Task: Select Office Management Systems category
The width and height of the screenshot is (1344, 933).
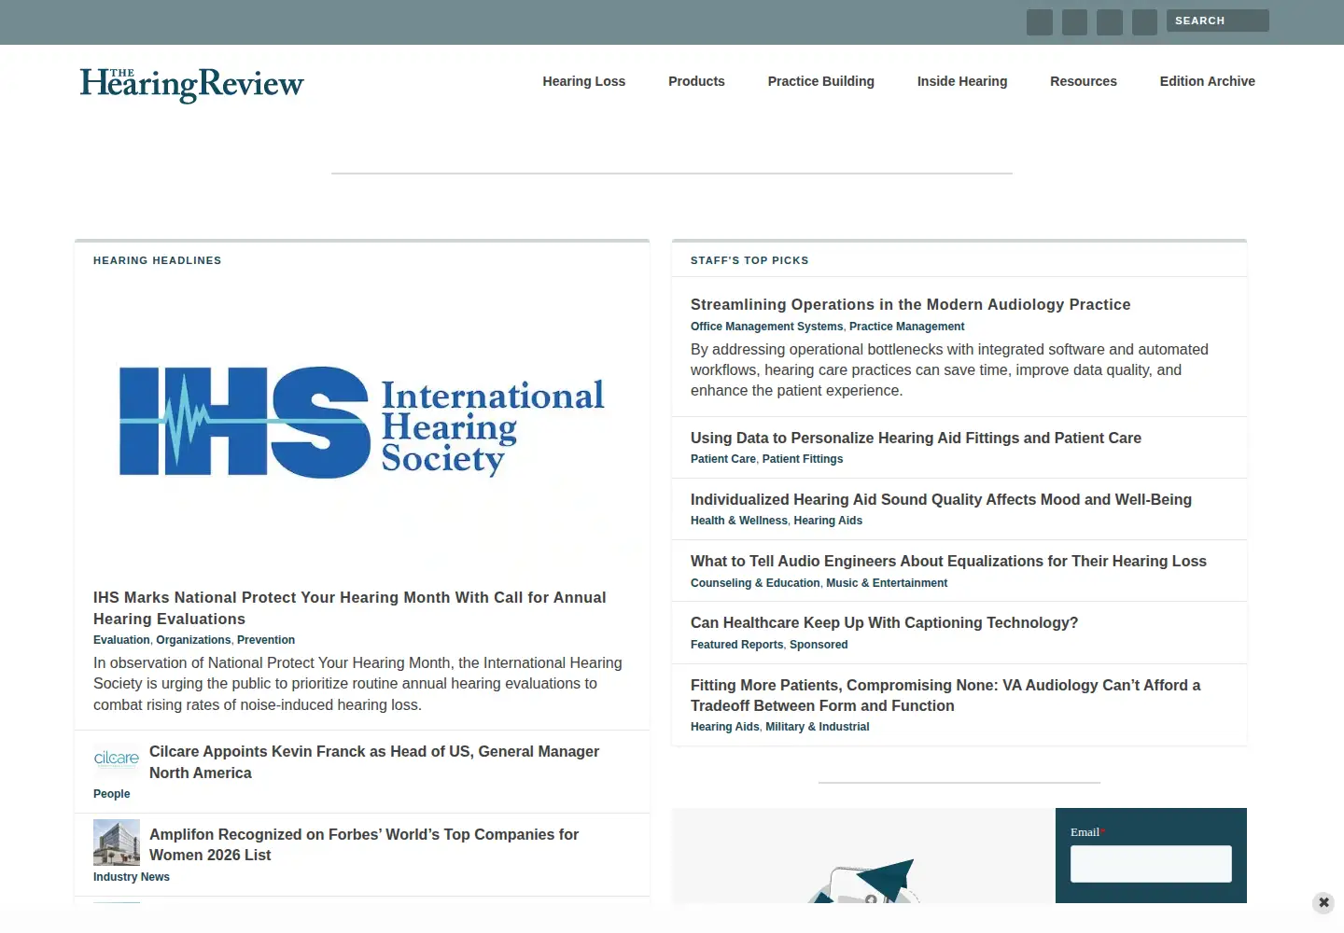Action: tap(766, 327)
